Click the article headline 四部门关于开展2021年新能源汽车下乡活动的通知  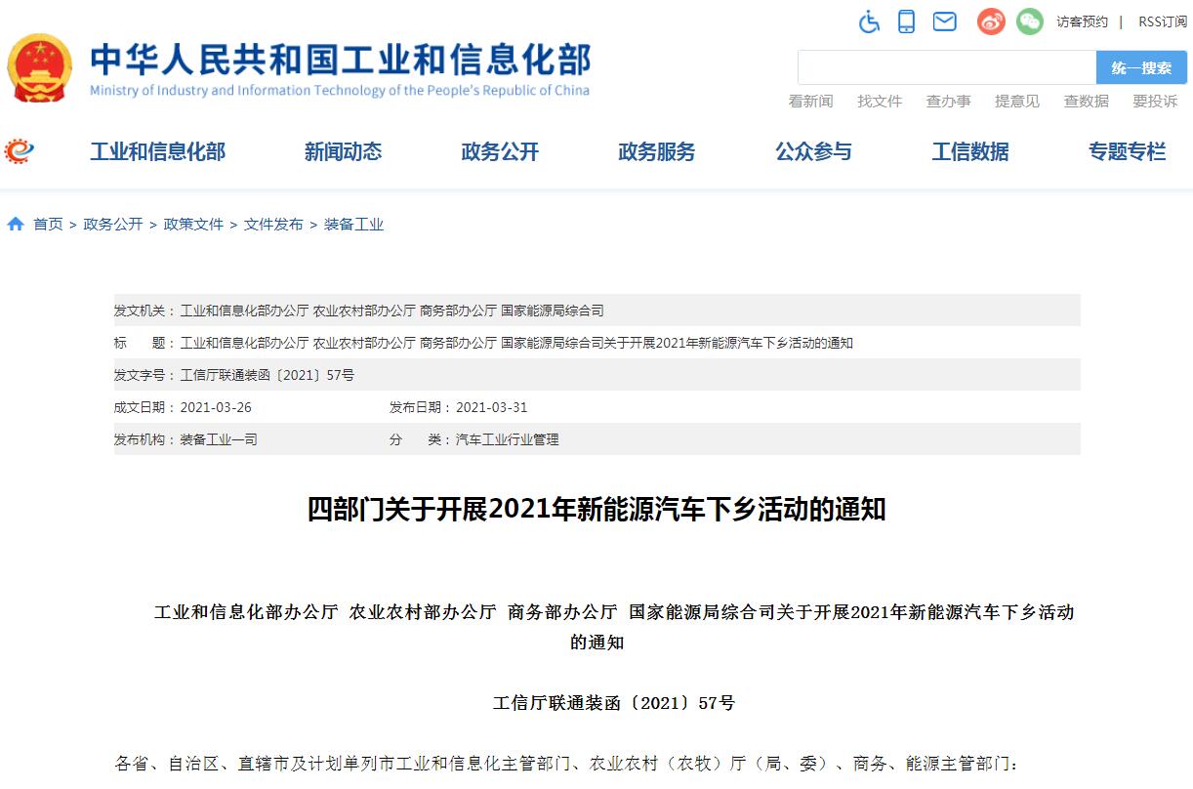click(x=596, y=509)
